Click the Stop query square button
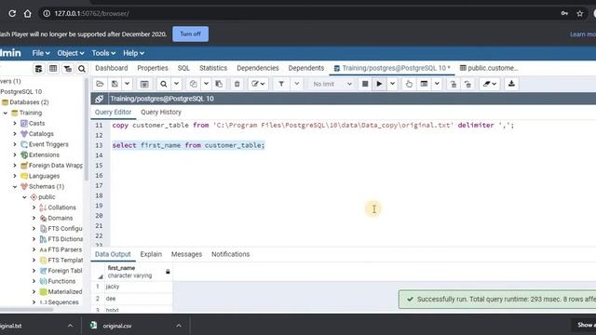The width and height of the screenshot is (596, 335). click(x=365, y=84)
